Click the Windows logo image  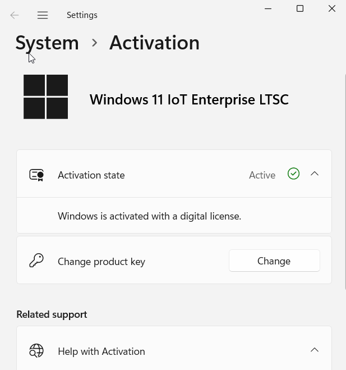[x=46, y=97]
